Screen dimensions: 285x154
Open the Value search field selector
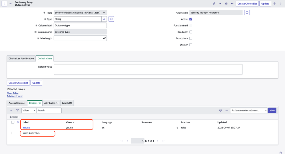pos(29,111)
